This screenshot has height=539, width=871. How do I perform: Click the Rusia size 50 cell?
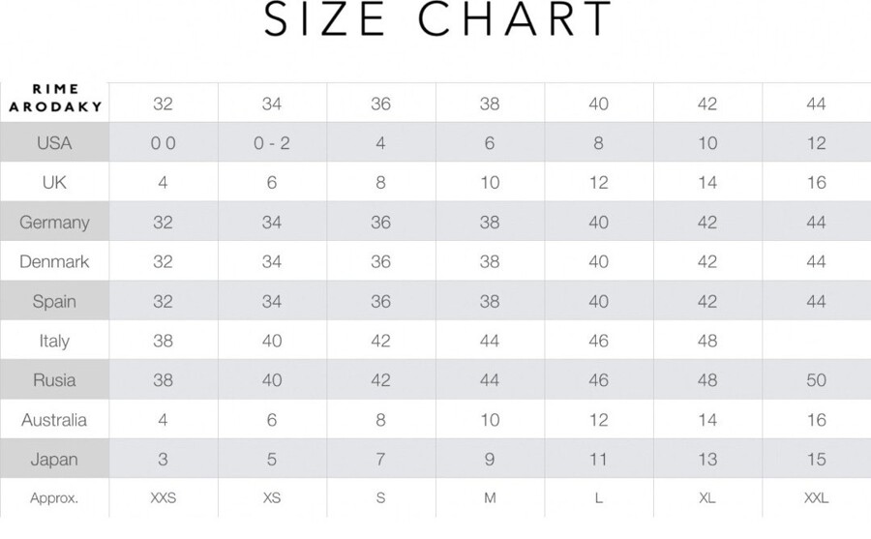tap(817, 380)
